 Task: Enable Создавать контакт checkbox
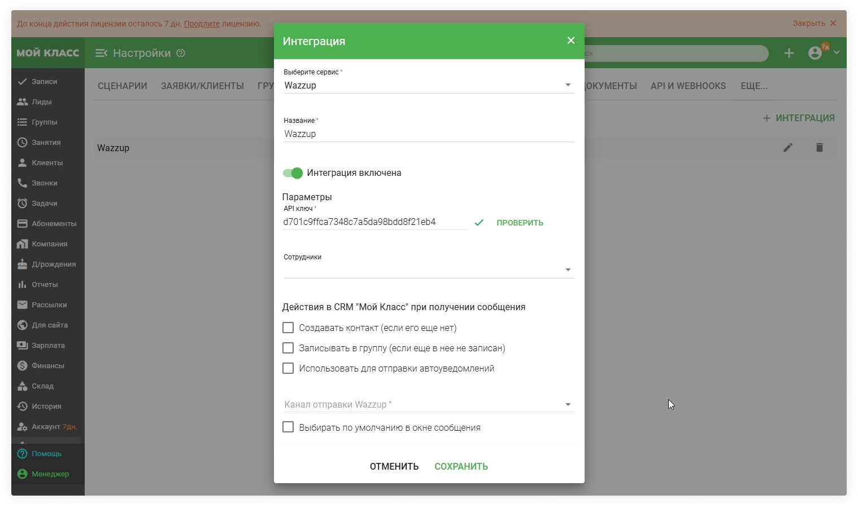pos(288,328)
